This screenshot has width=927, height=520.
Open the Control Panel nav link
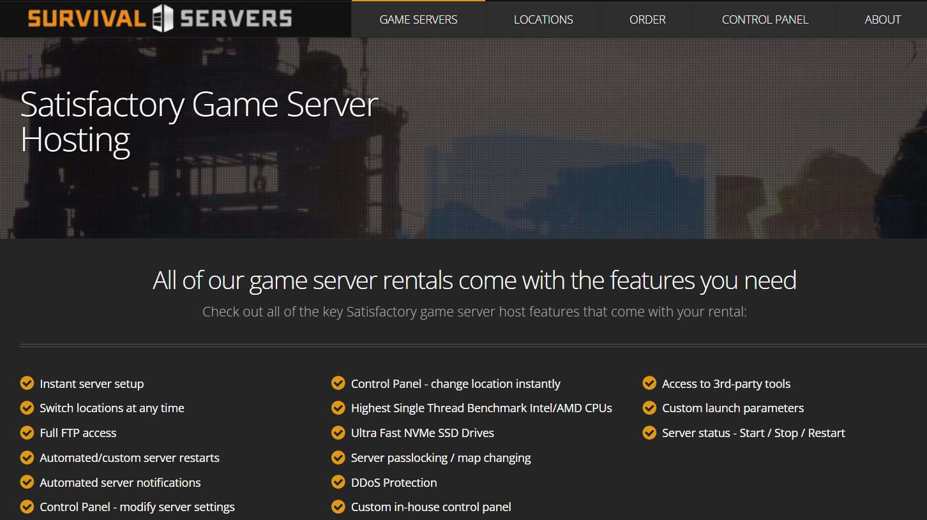765,19
